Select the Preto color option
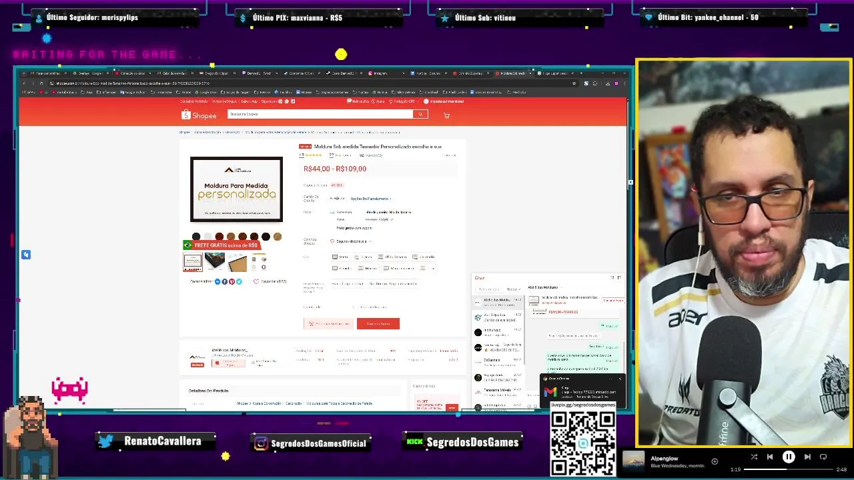854x480 pixels. (x=340, y=257)
